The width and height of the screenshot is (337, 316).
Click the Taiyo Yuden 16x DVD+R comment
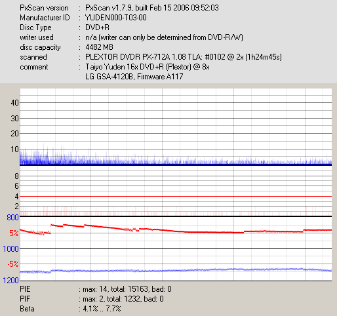pyautogui.click(x=148, y=67)
